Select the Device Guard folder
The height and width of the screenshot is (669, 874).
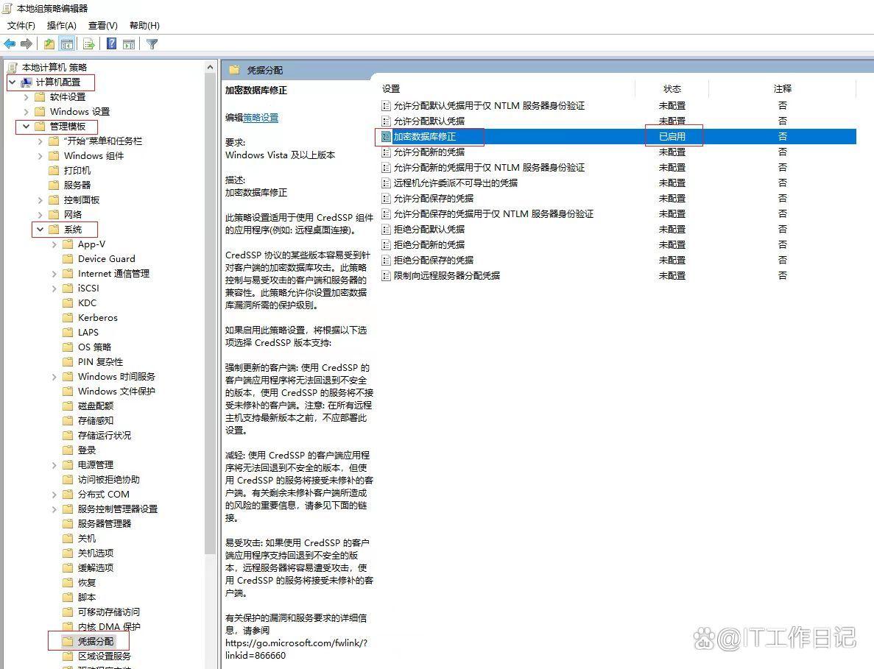point(108,258)
